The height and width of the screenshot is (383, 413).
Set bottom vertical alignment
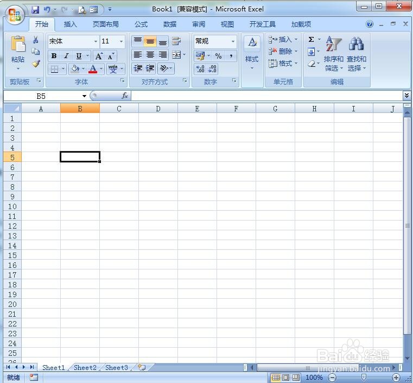(x=162, y=41)
